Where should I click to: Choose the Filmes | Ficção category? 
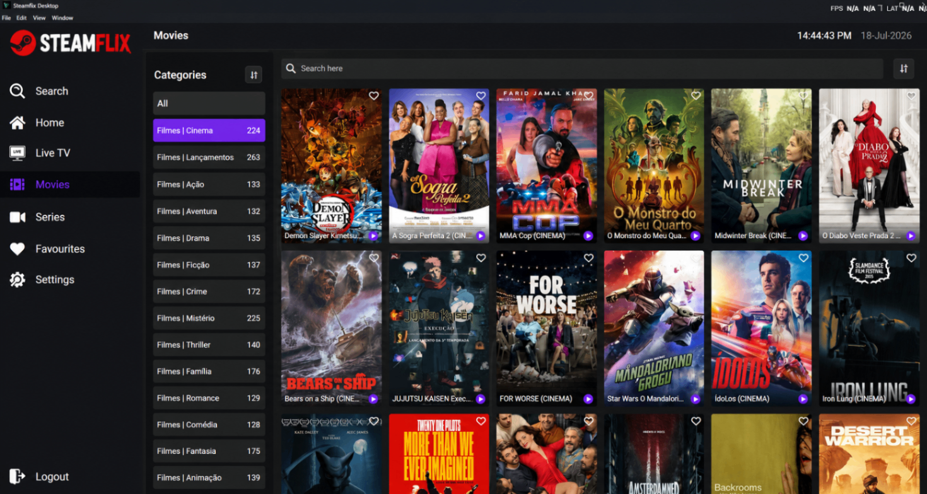point(209,265)
